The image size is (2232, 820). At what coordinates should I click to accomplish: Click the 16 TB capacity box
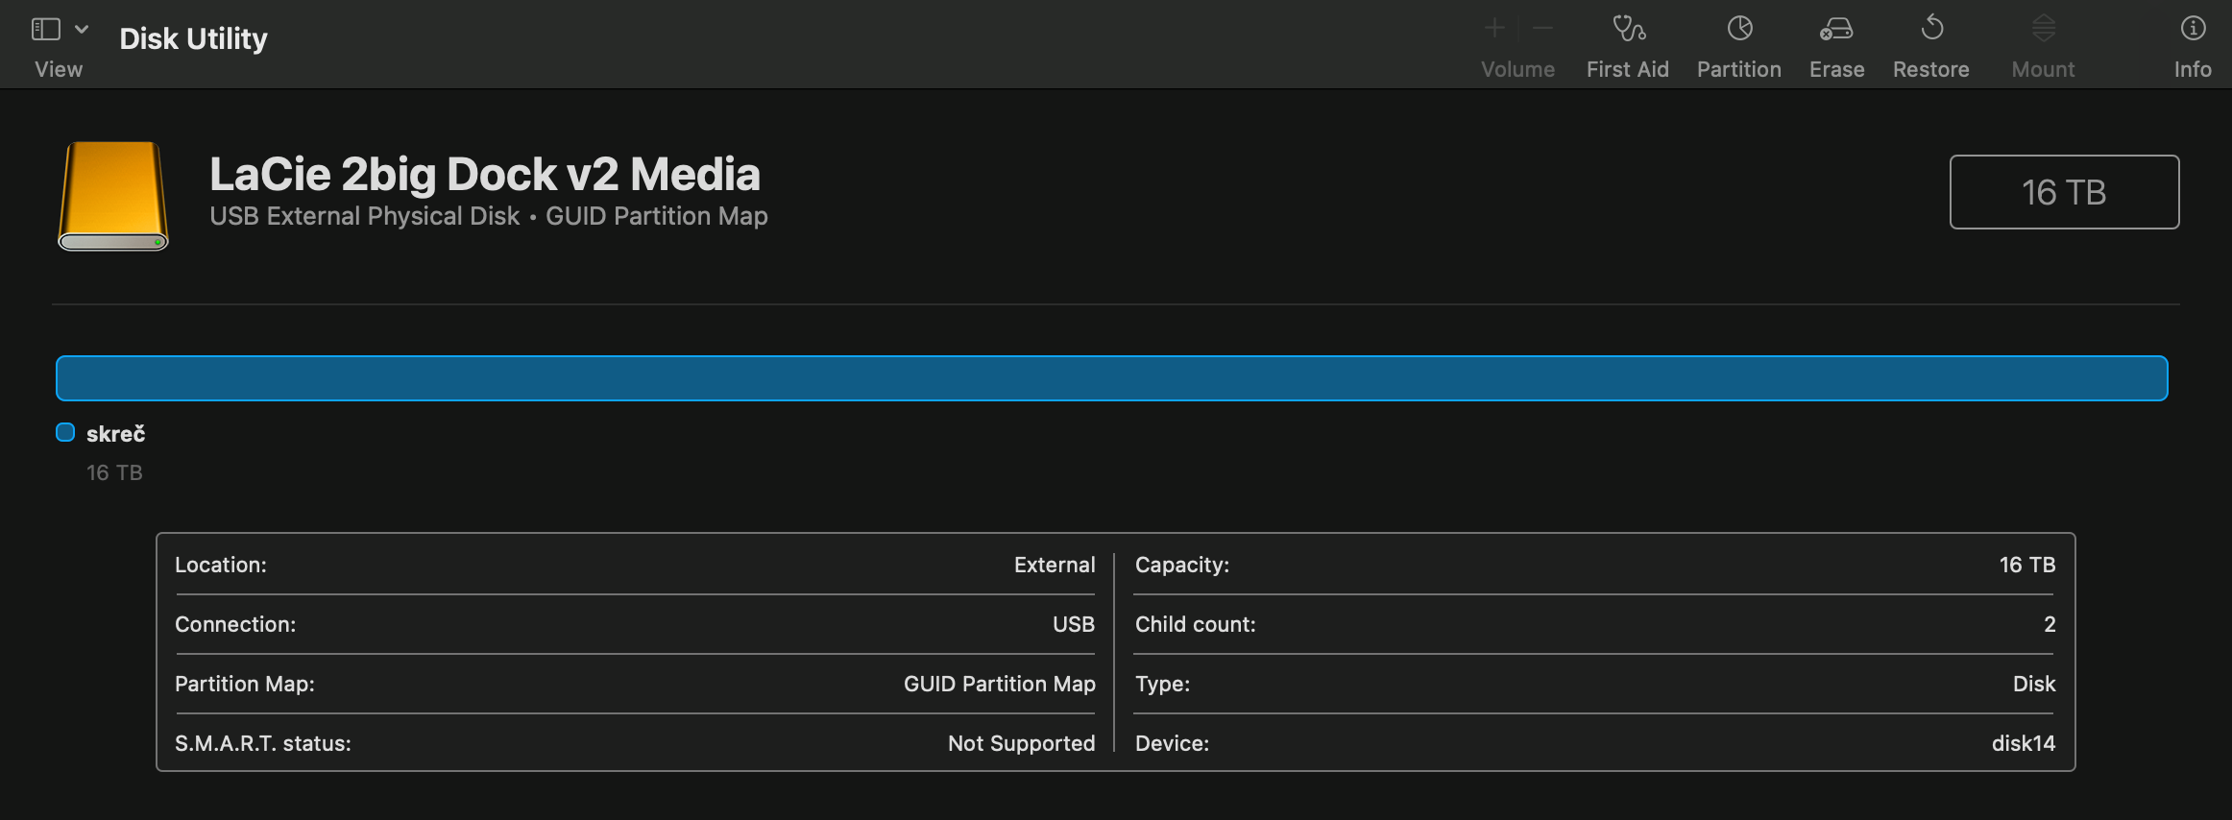click(2064, 192)
